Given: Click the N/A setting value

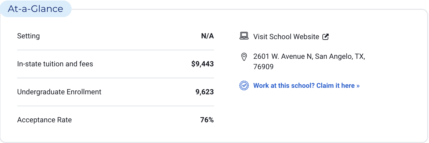Looking at the screenshot, I should pos(207,36).
